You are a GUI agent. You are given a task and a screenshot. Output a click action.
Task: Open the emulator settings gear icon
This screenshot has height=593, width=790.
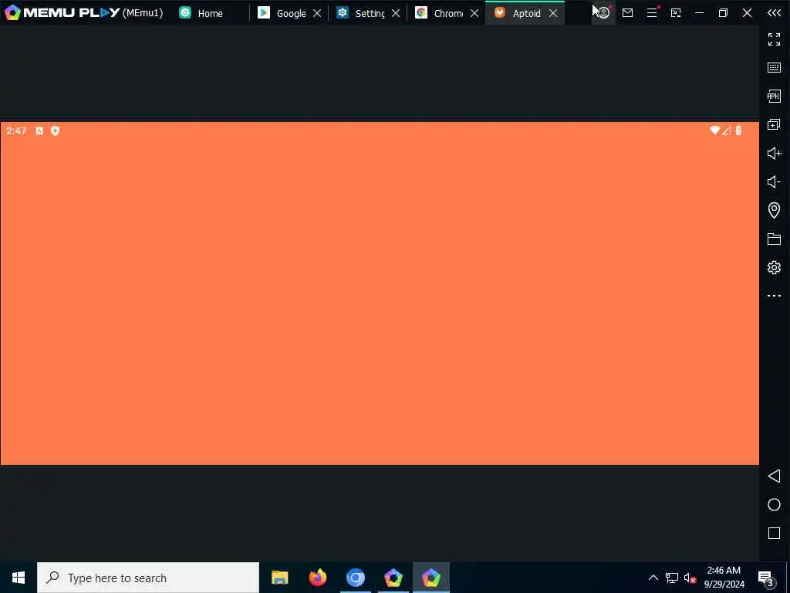[x=775, y=267]
